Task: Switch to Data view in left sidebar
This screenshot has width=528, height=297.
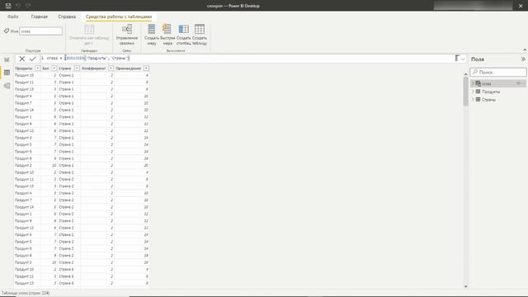Action: [7, 73]
